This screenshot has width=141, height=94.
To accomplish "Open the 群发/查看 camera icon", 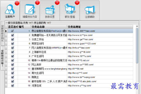I will [x=70, y=9].
